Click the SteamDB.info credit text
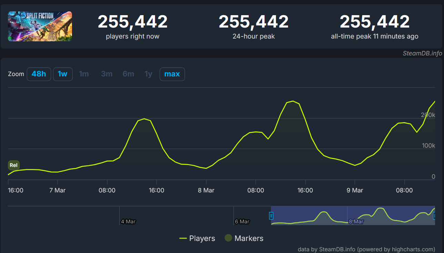 423,53
